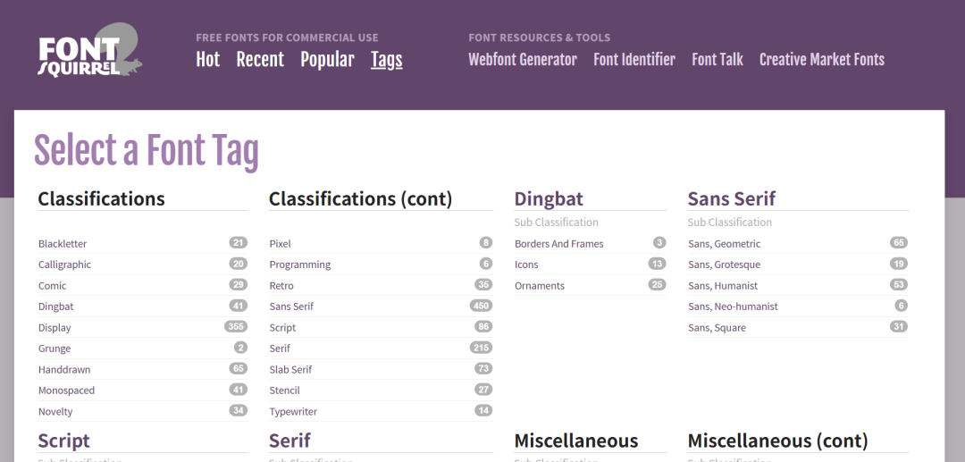Click the 86 count badge beside Script
Screen dimensions: 965x462
pos(483,327)
